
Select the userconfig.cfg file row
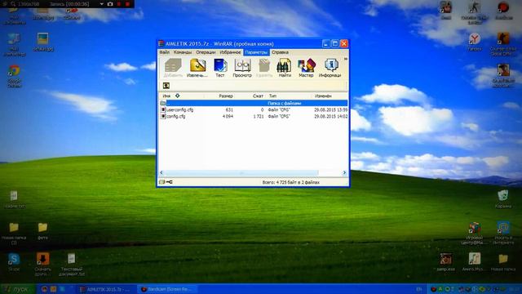pos(254,109)
